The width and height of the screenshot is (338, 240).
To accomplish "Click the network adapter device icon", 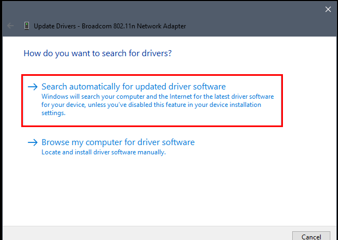I will point(27,26).
